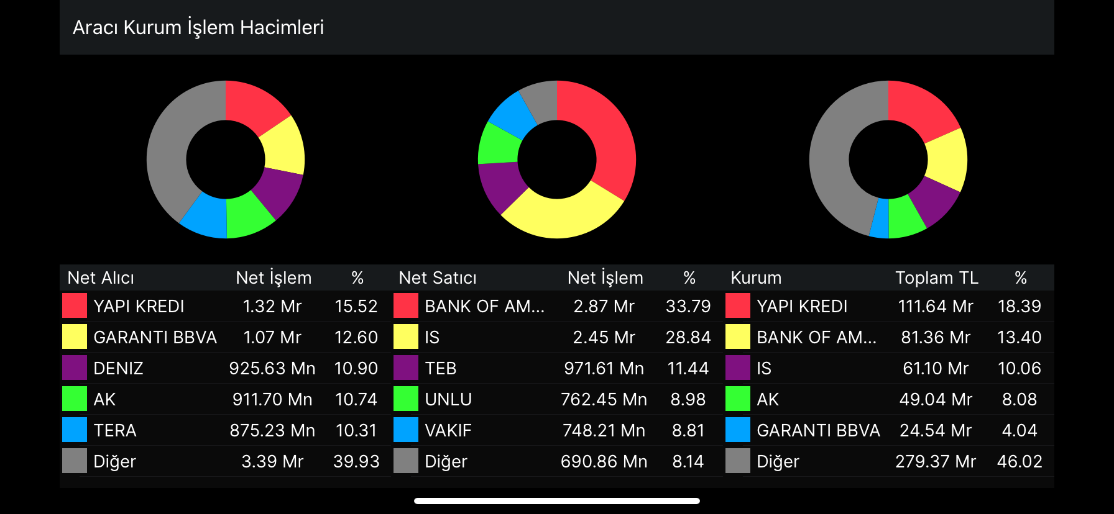Screen dimensions: 1114x514
Task: Tap the gray Diğer swatch in Kurum table
Action: pyautogui.click(x=738, y=461)
